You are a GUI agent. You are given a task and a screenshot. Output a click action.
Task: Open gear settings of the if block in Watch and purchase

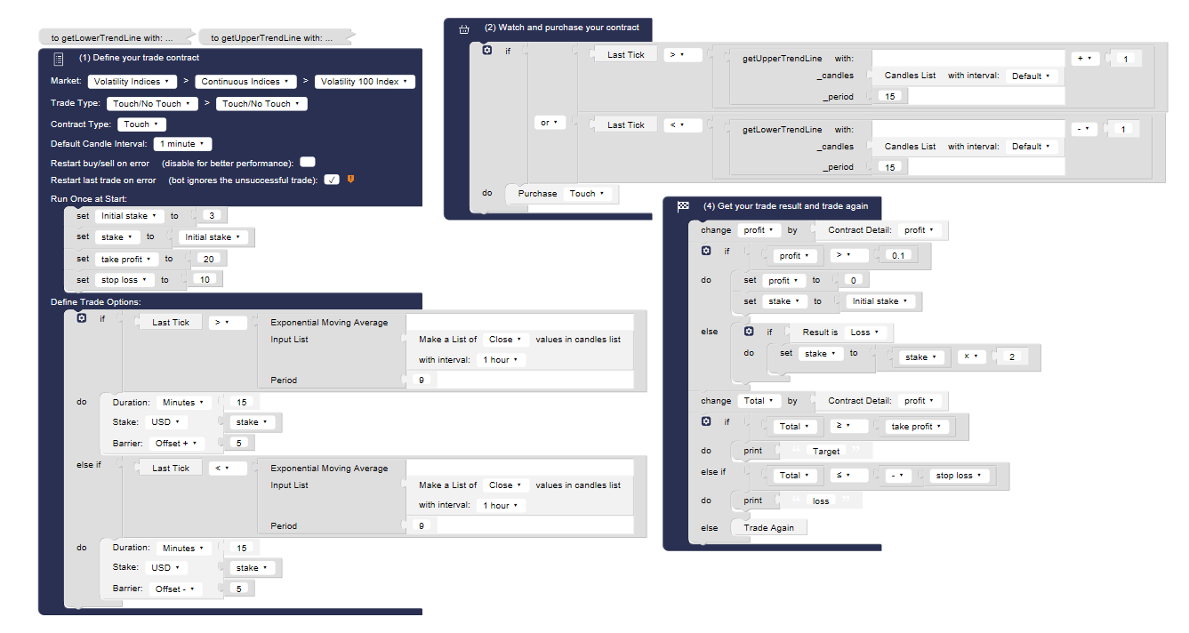487,50
